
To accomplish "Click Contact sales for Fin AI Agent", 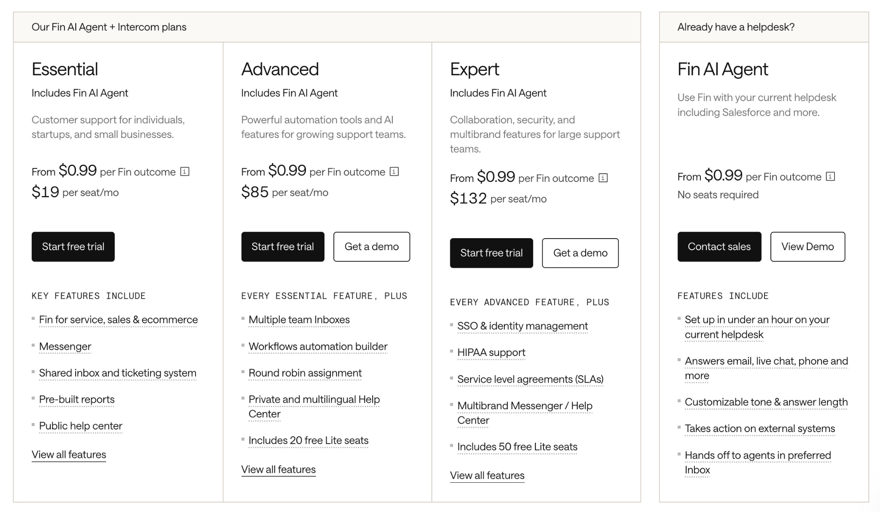I will pyautogui.click(x=719, y=247).
